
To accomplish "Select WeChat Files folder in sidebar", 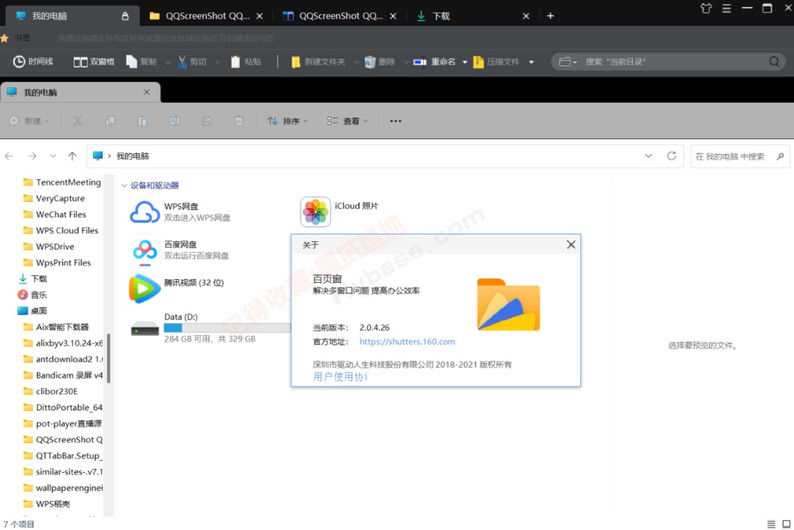I will [54, 214].
